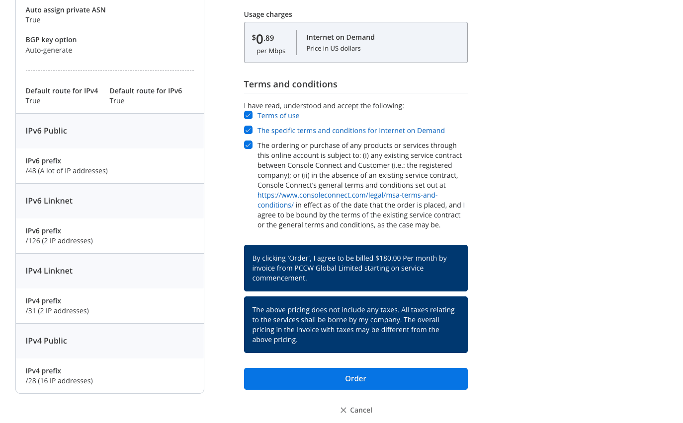Toggle the Internet on Demand terms checkbox
This screenshot has width=683, height=423.
(248, 130)
